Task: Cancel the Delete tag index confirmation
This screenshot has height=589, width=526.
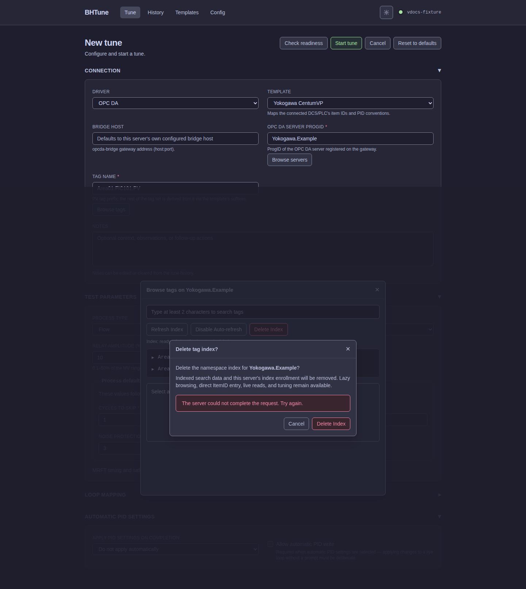Action: pos(296,424)
